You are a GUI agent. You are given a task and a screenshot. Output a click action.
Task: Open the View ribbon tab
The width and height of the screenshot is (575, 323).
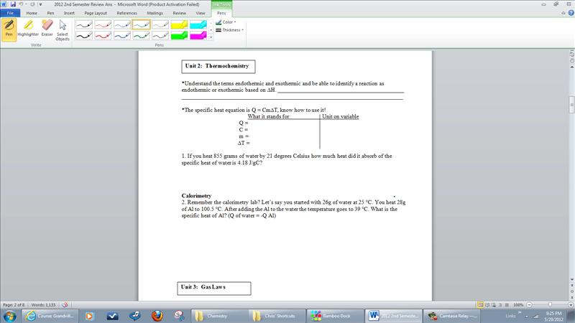click(x=201, y=13)
